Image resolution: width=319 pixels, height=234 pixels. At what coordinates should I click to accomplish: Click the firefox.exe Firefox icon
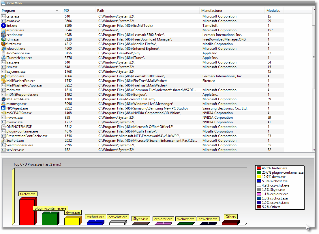pyautogui.click(x=3, y=44)
